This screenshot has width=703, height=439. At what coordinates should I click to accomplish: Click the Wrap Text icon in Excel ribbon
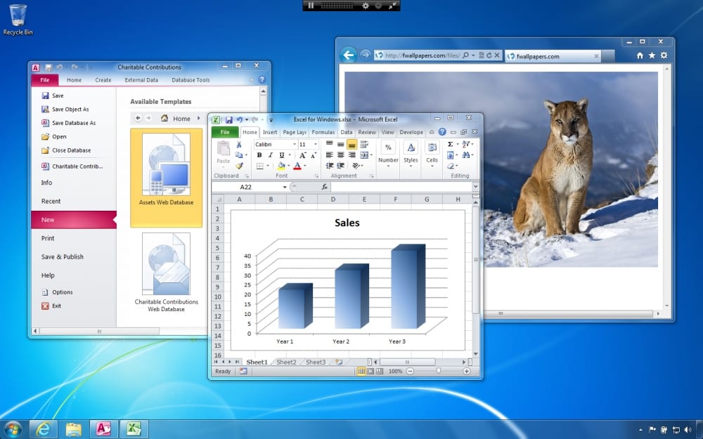[x=364, y=144]
